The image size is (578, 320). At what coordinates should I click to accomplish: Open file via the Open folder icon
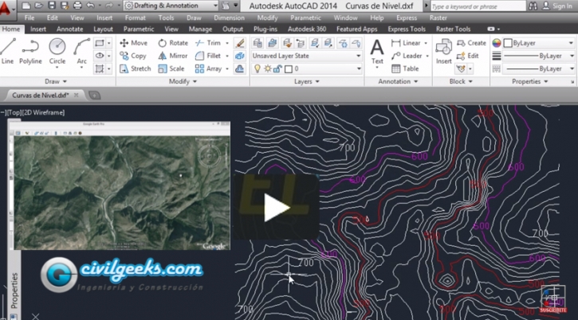pos(39,5)
